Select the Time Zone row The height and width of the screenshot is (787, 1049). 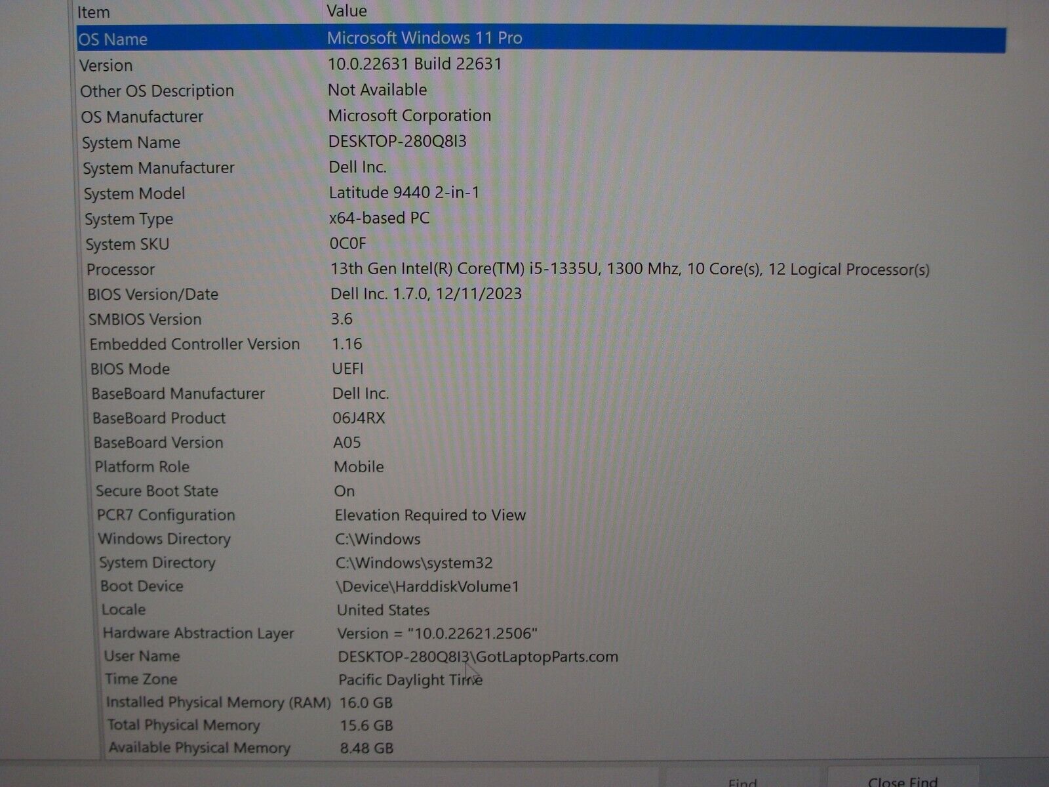[141, 679]
